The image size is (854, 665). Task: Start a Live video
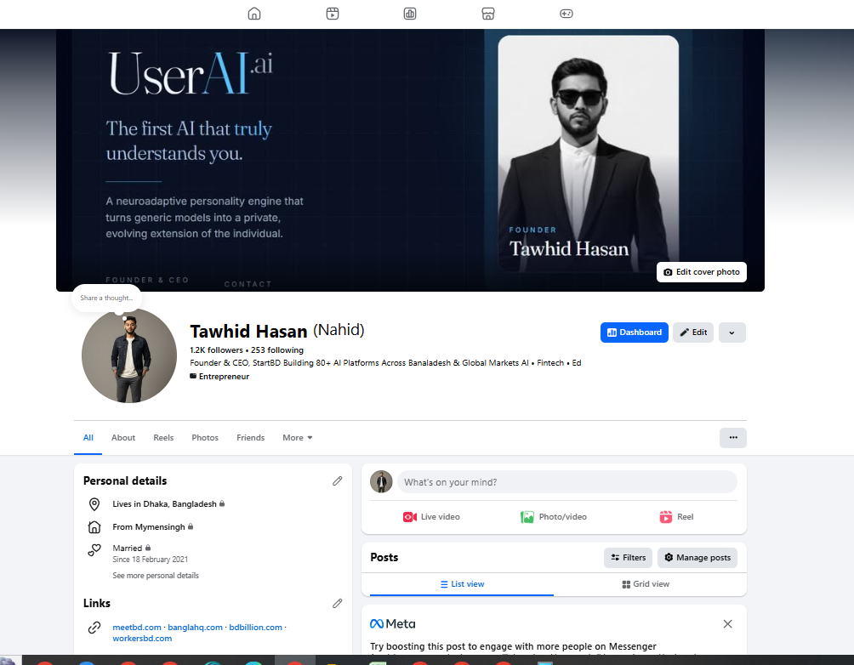click(x=431, y=517)
